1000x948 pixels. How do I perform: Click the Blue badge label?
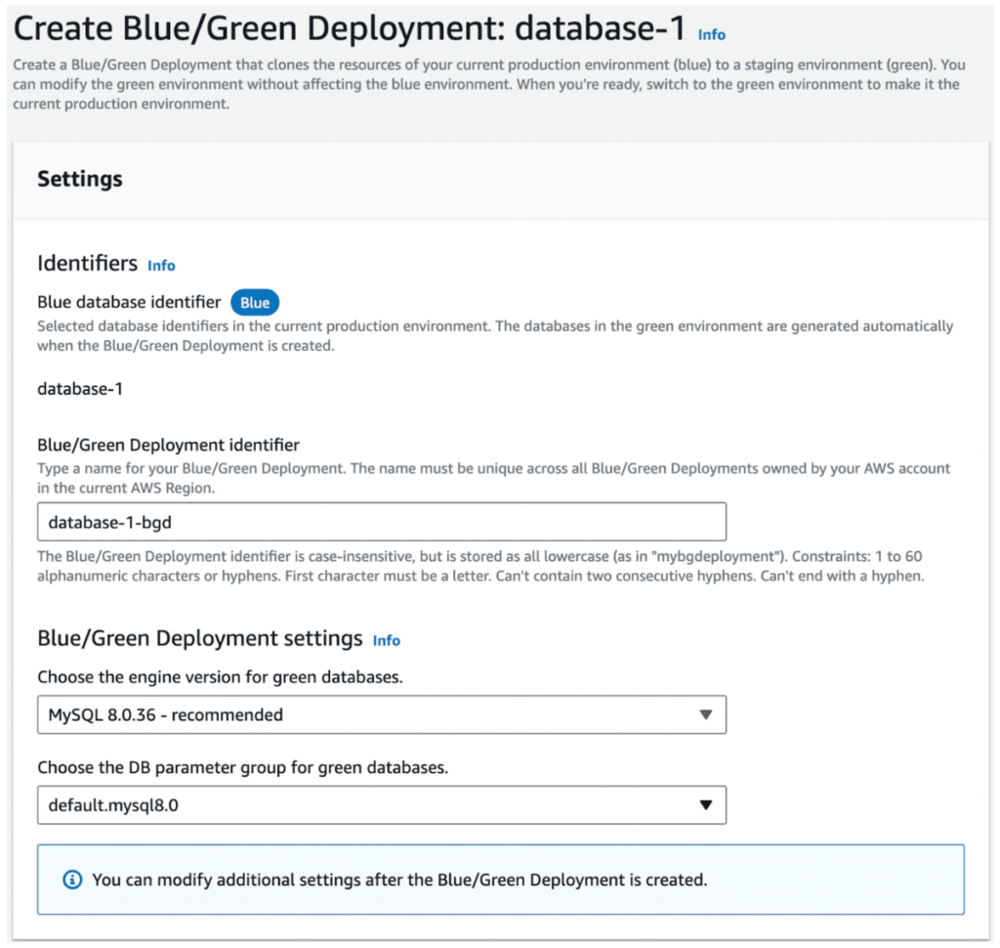[255, 303]
